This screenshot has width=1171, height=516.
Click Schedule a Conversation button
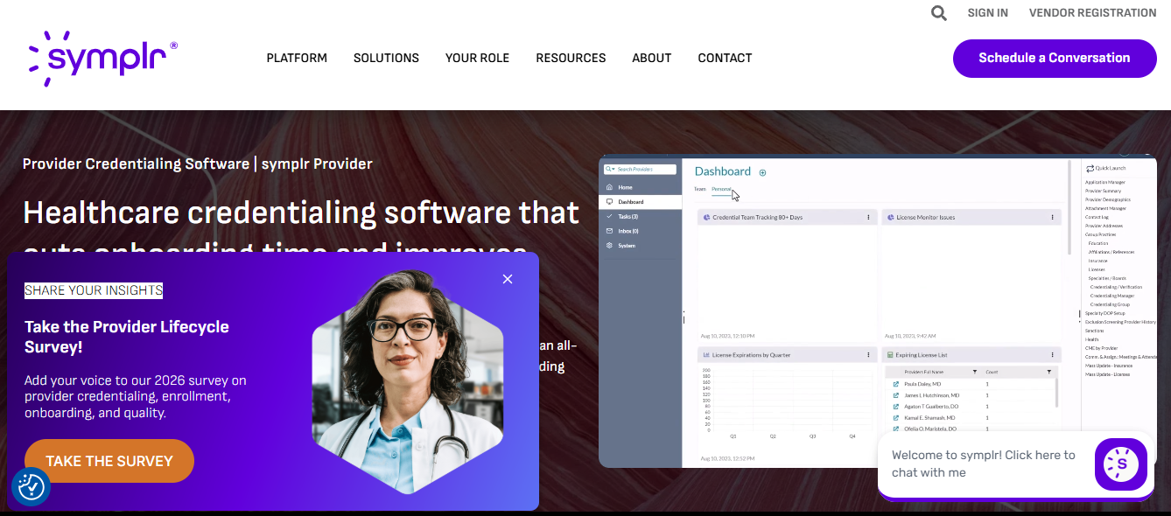(x=1055, y=59)
